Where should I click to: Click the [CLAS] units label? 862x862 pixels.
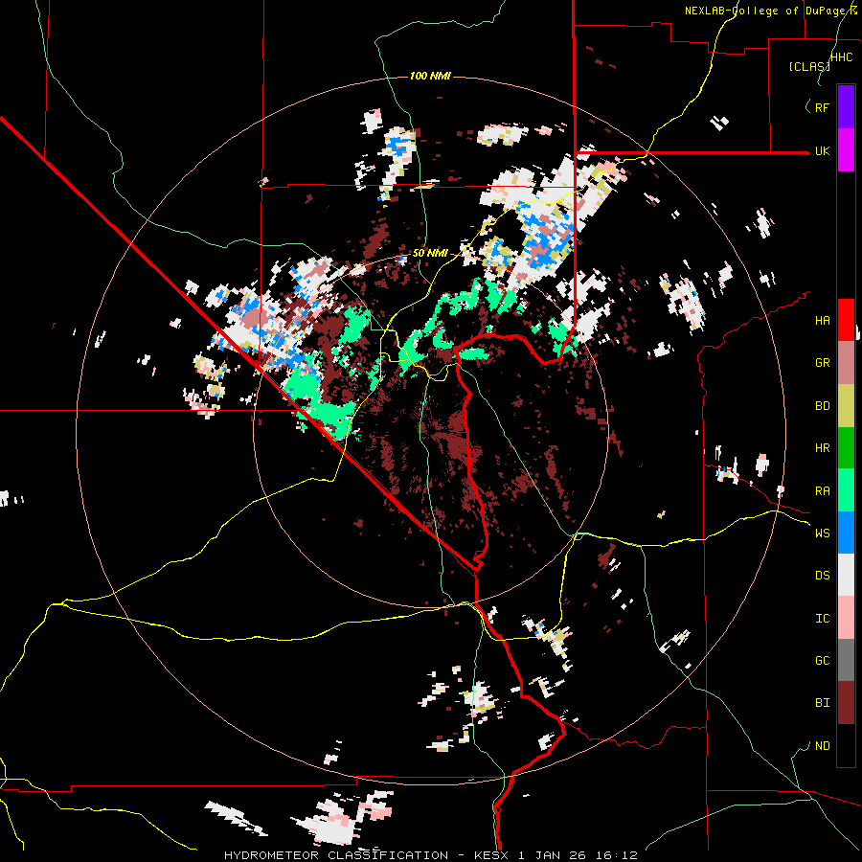[x=809, y=66]
